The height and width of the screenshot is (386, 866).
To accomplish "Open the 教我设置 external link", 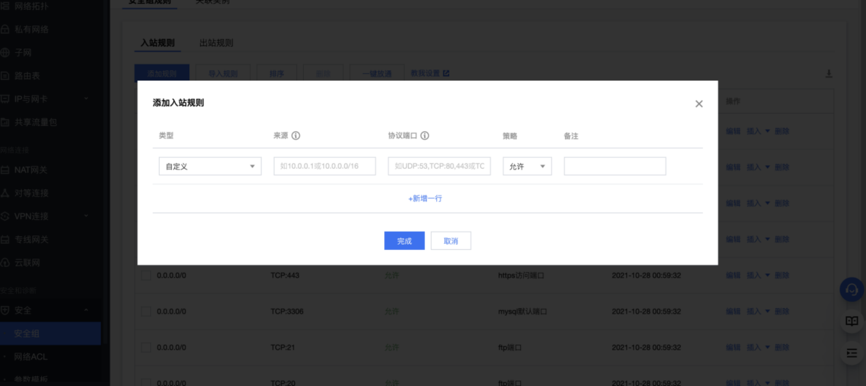I will coord(430,73).
